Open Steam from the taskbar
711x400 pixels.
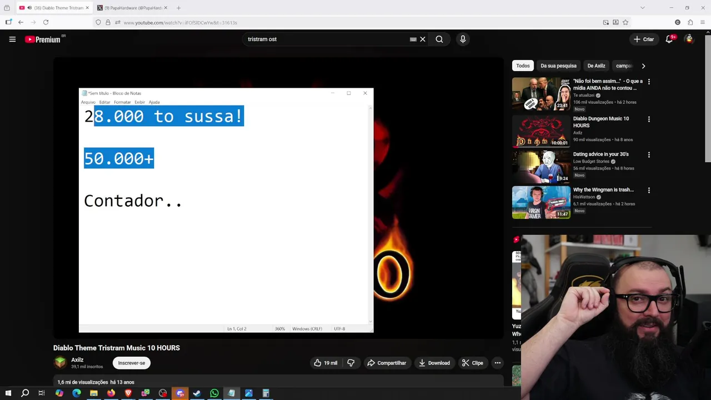coord(197,393)
